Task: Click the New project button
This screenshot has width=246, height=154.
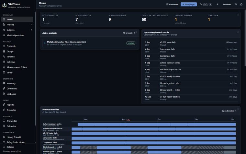Action: (x=189, y=5)
